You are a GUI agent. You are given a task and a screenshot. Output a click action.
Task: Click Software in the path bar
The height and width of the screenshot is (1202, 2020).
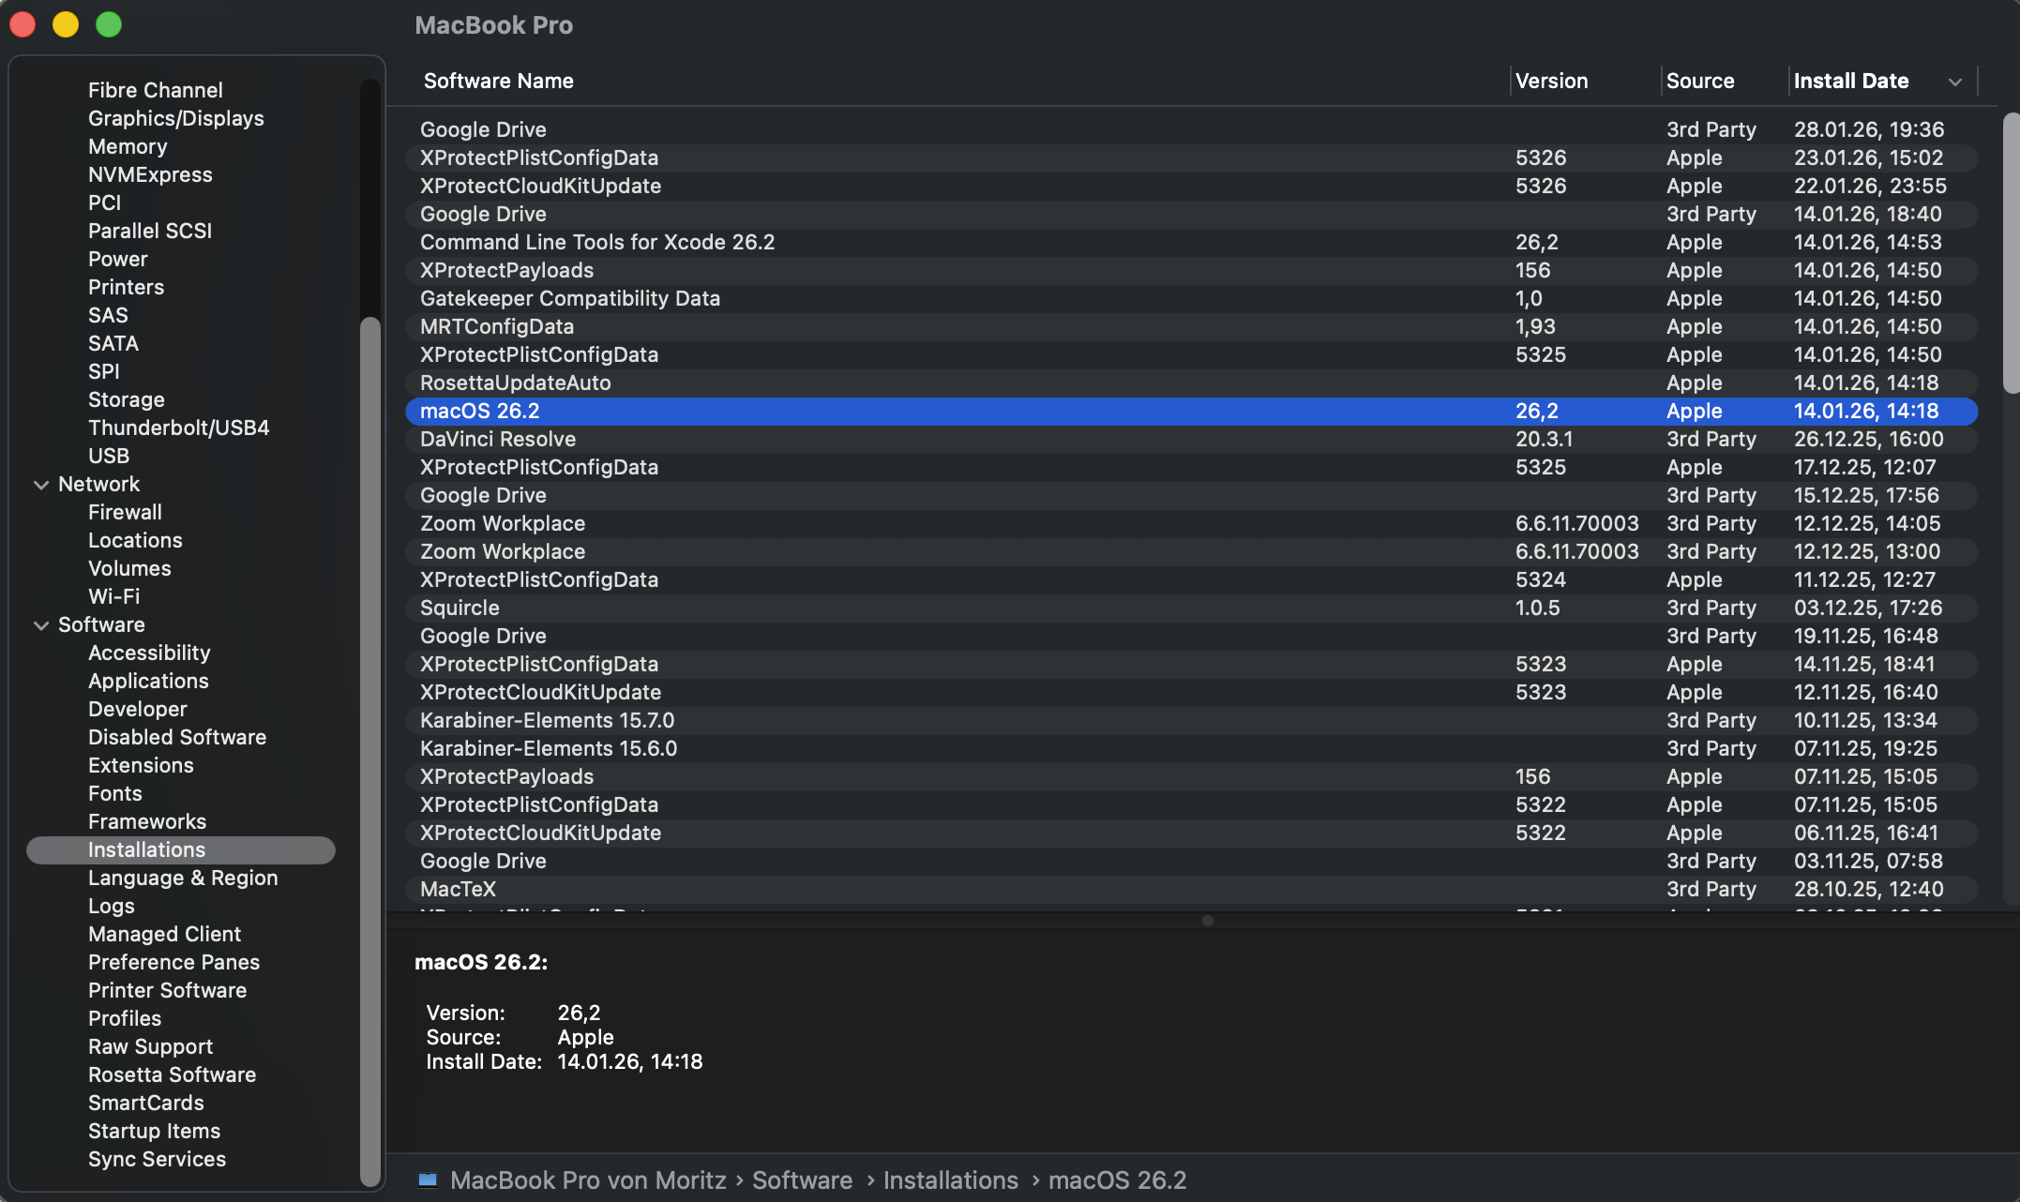[802, 1179]
